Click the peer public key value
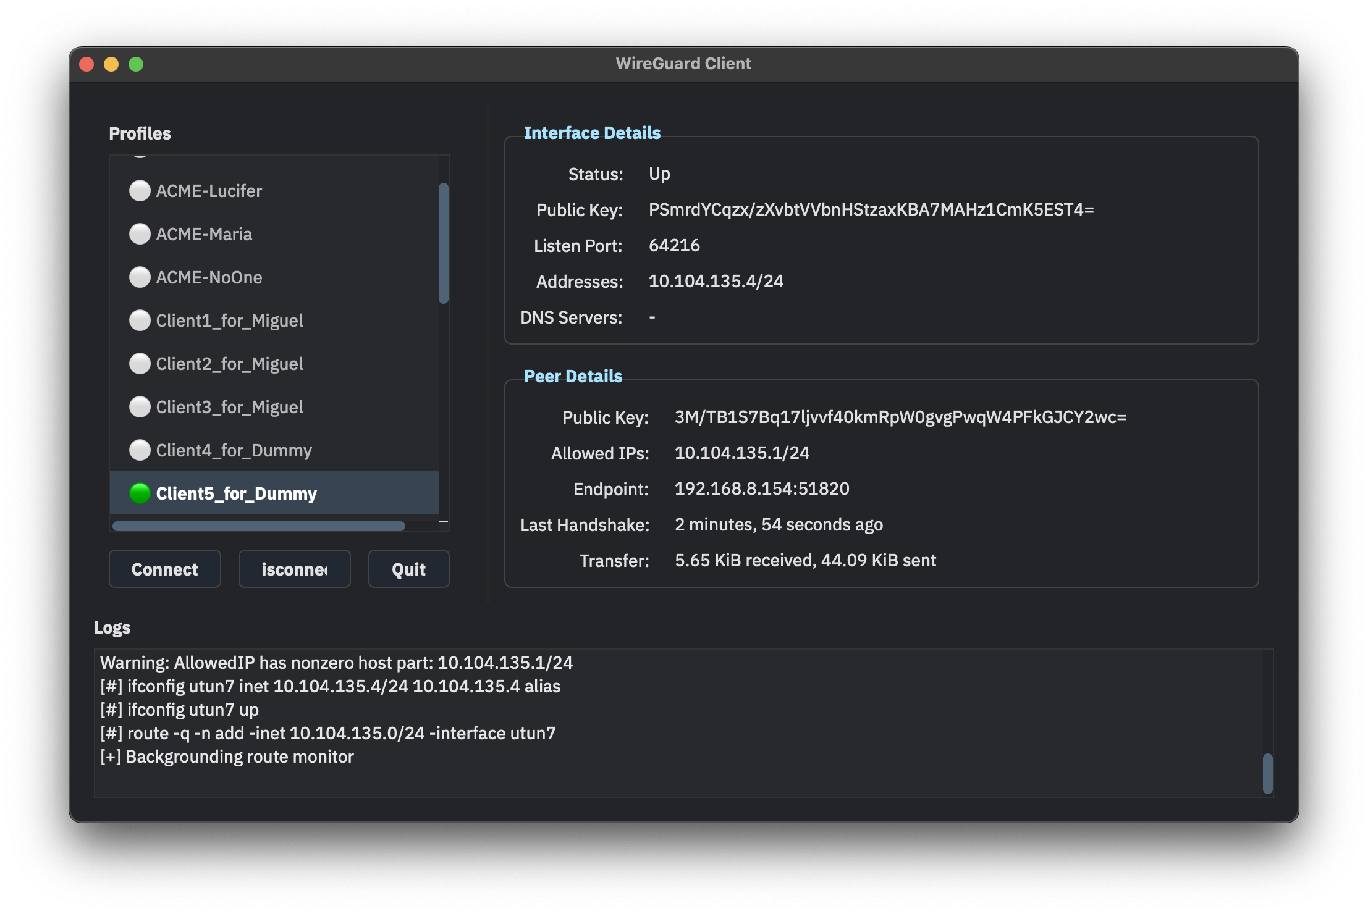This screenshot has width=1368, height=914. coord(900,417)
